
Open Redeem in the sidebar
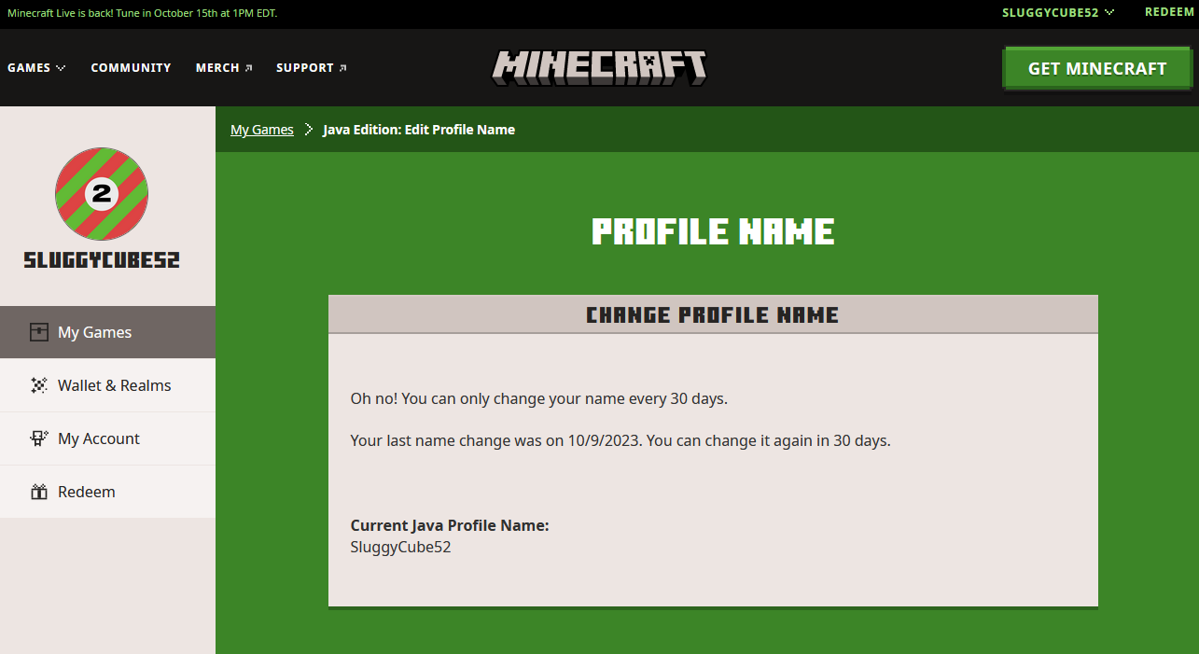click(107, 492)
